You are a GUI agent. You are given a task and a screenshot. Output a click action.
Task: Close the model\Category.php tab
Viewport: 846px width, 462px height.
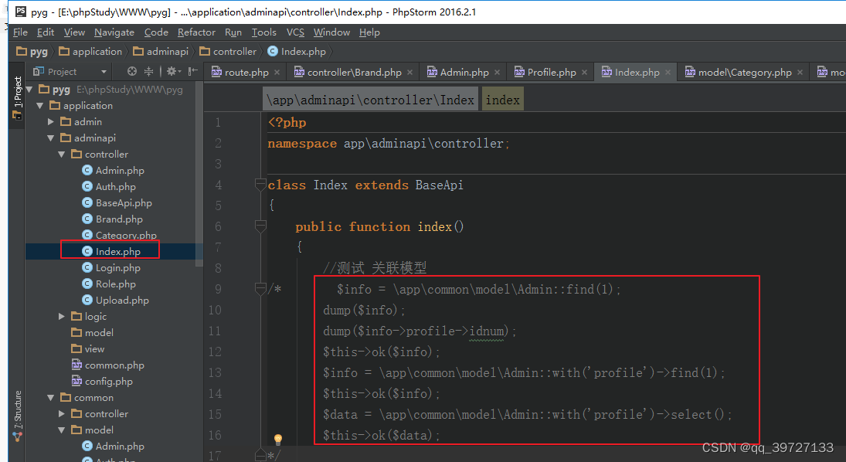800,73
